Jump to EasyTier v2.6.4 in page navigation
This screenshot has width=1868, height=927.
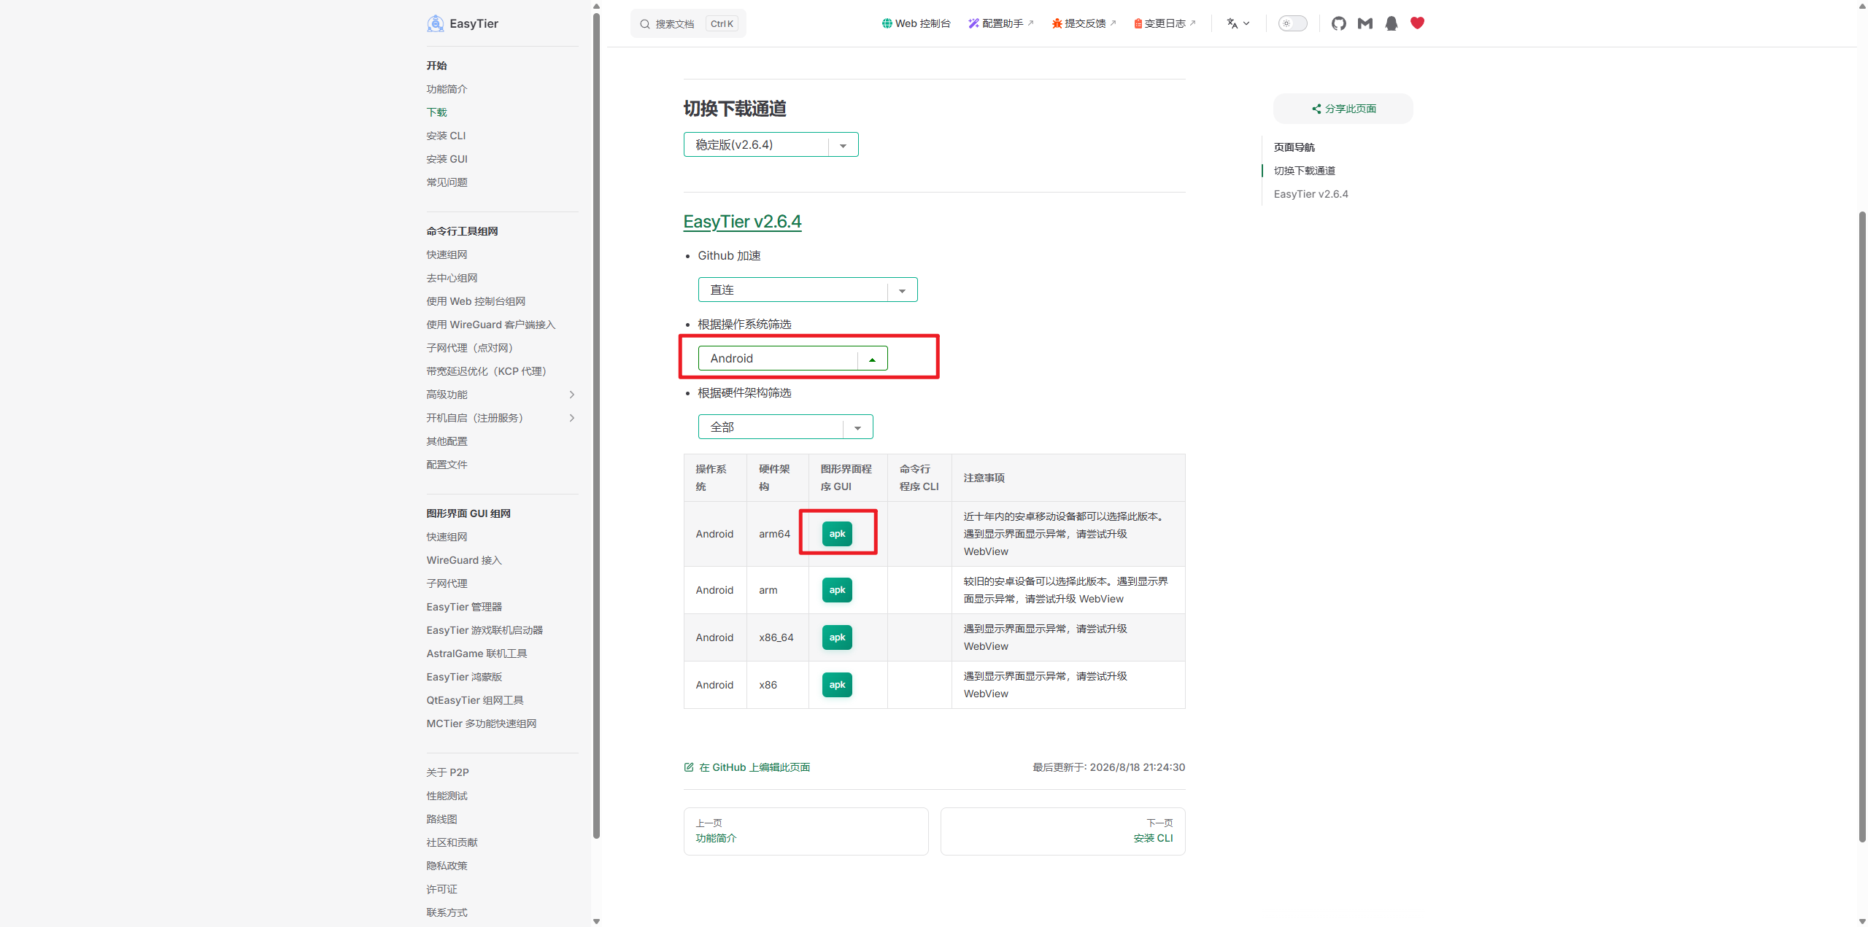(1311, 194)
